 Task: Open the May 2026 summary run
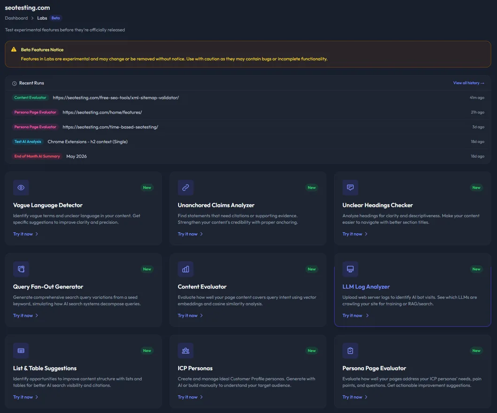pyautogui.click(x=76, y=156)
